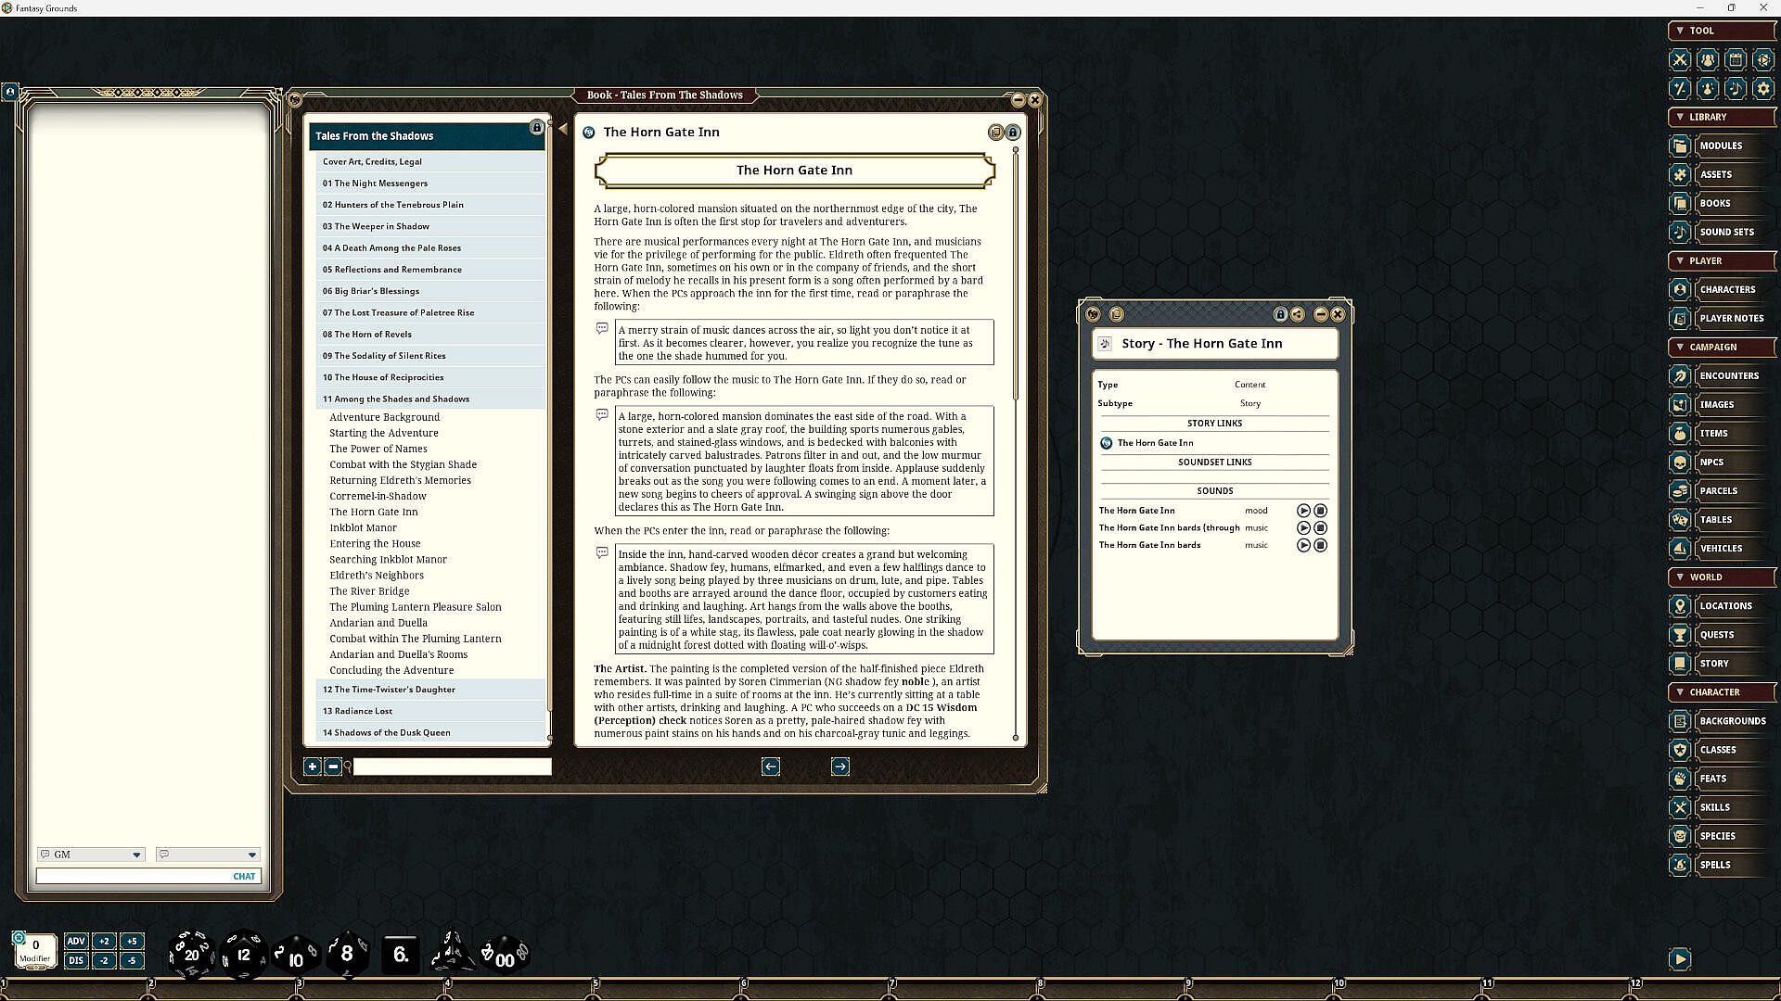Toggle lock on The Horn Gate Inn page
Image resolution: width=1781 pixels, height=1001 pixels.
coord(1013,133)
